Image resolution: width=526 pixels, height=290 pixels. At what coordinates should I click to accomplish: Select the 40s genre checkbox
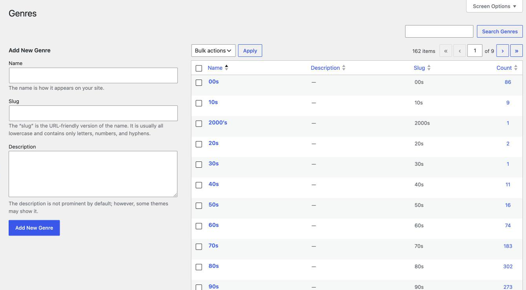point(199,185)
